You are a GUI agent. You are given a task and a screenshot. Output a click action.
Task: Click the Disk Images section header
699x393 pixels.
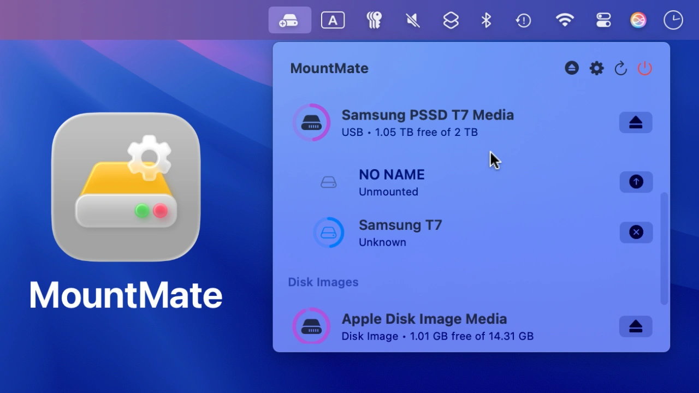[x=323, y=282]
